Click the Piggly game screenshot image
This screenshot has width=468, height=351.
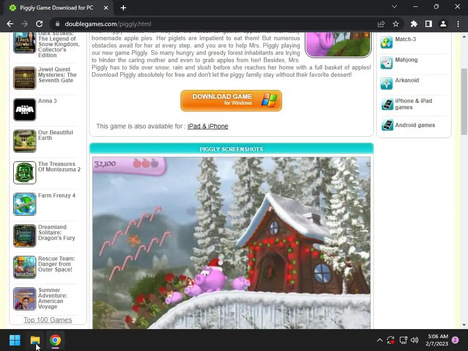231,243
